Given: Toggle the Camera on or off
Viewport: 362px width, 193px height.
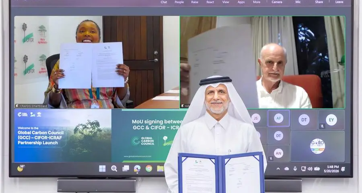Looking at the screenshot, I should (x=277, y=2).
